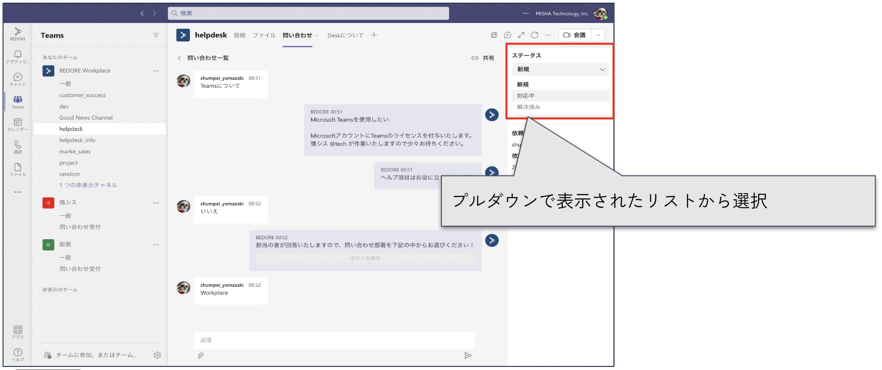Viewport: 882px width, 370px height.
Task: Open the 問い合わせ tab
Action: tap(297, 35)
